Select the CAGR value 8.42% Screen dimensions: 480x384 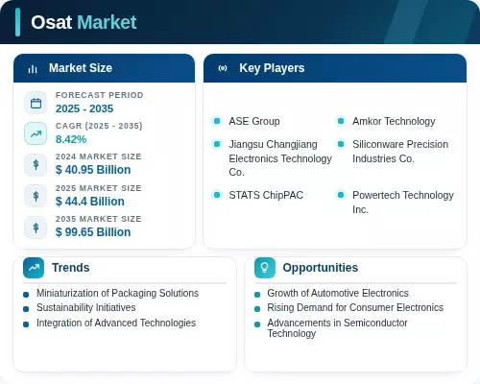coord(71,139)
